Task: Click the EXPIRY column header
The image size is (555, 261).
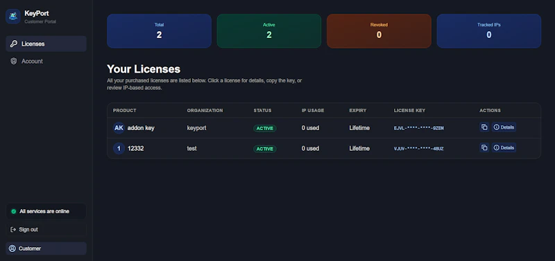Action: coord(358,111)
